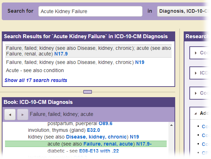Follow the Failure, renal, acute link
This screenshot has width=211, height=159.
click(x=108, y=144)
